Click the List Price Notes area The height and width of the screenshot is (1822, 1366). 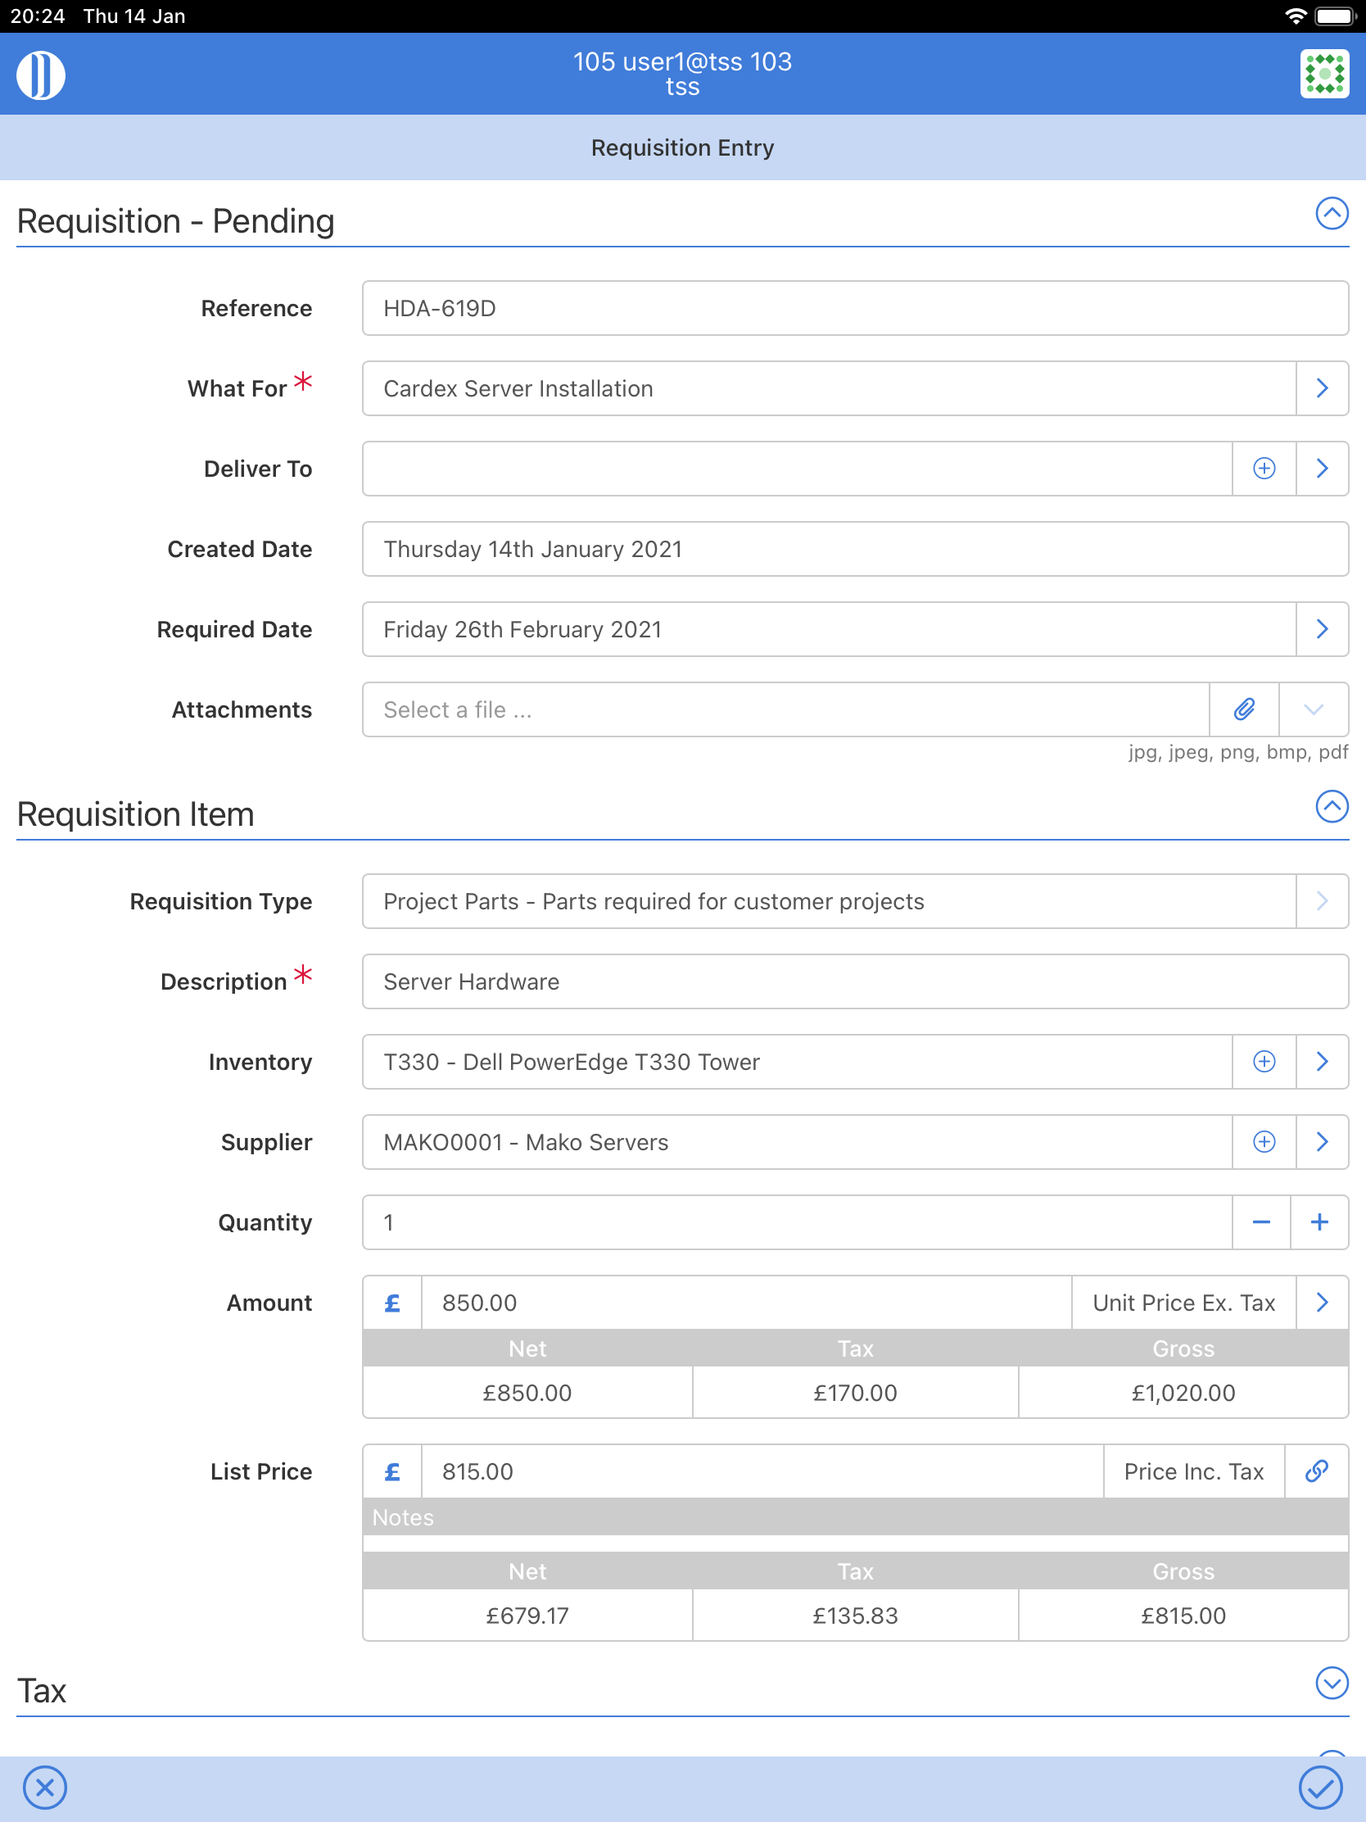click(855, 1543)
